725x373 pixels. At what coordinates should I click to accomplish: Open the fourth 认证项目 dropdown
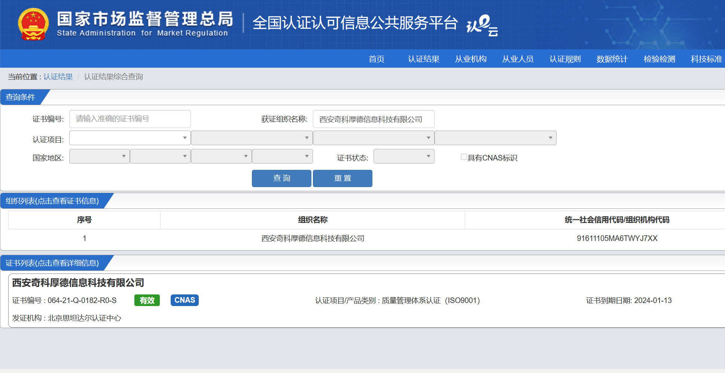pyautogui.click(x=496, y=138)
